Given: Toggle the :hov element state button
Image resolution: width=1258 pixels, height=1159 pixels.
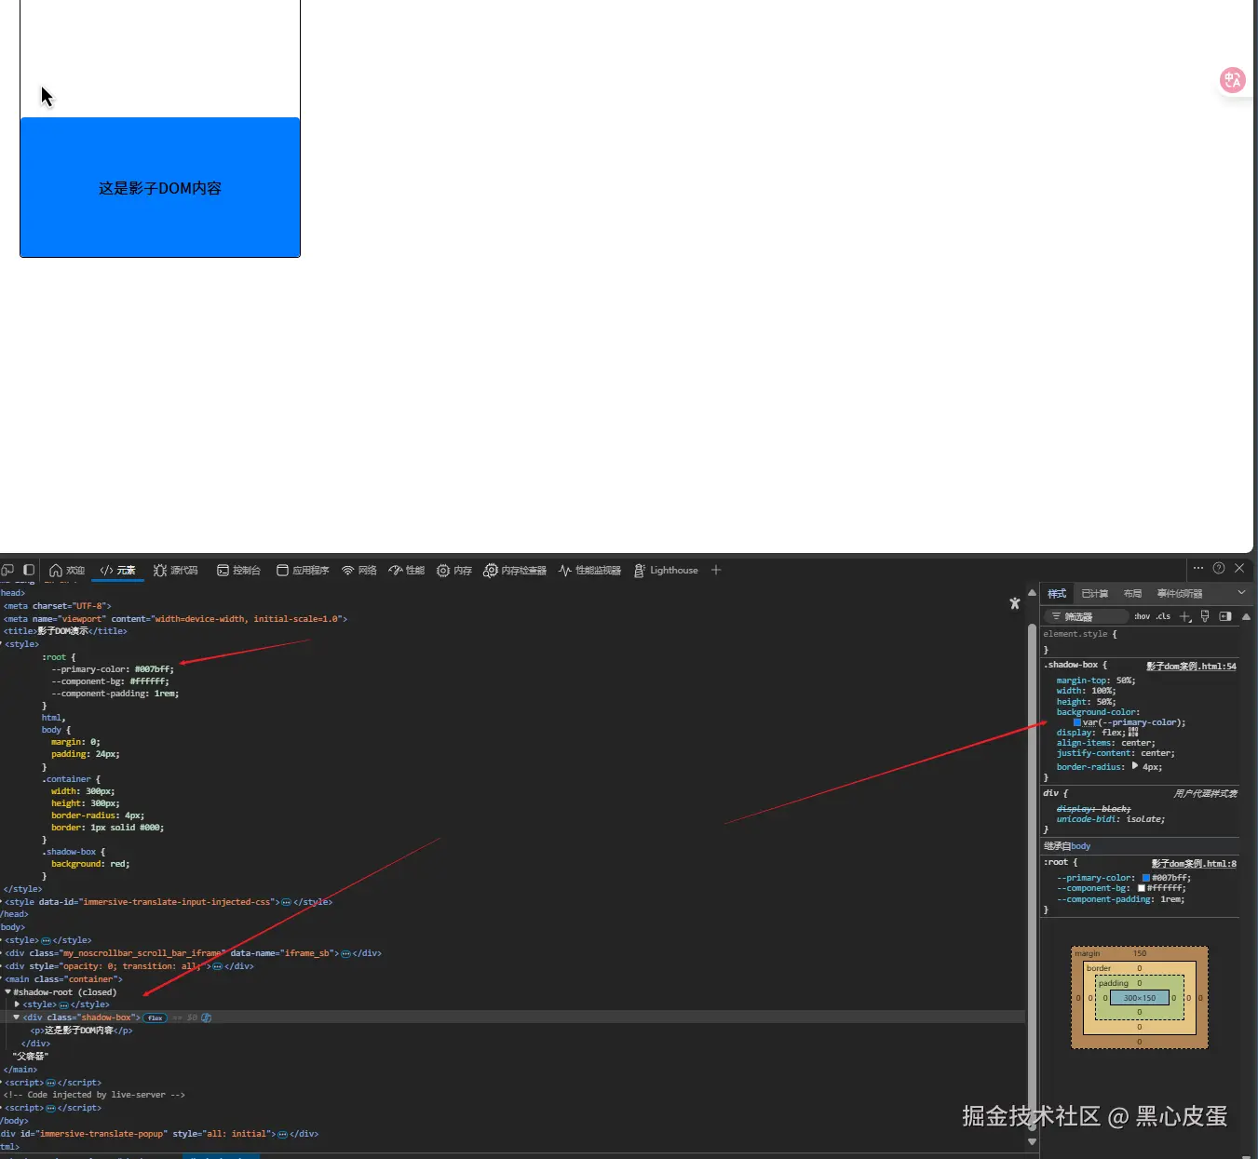Looking at the screenshot, I should click(x=1142, y=616).
